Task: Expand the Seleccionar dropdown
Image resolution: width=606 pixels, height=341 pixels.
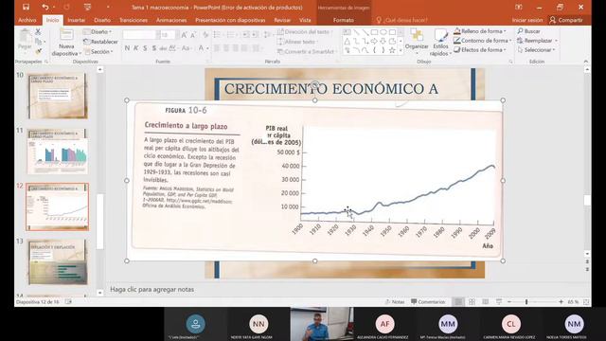Action: [537, 50]
